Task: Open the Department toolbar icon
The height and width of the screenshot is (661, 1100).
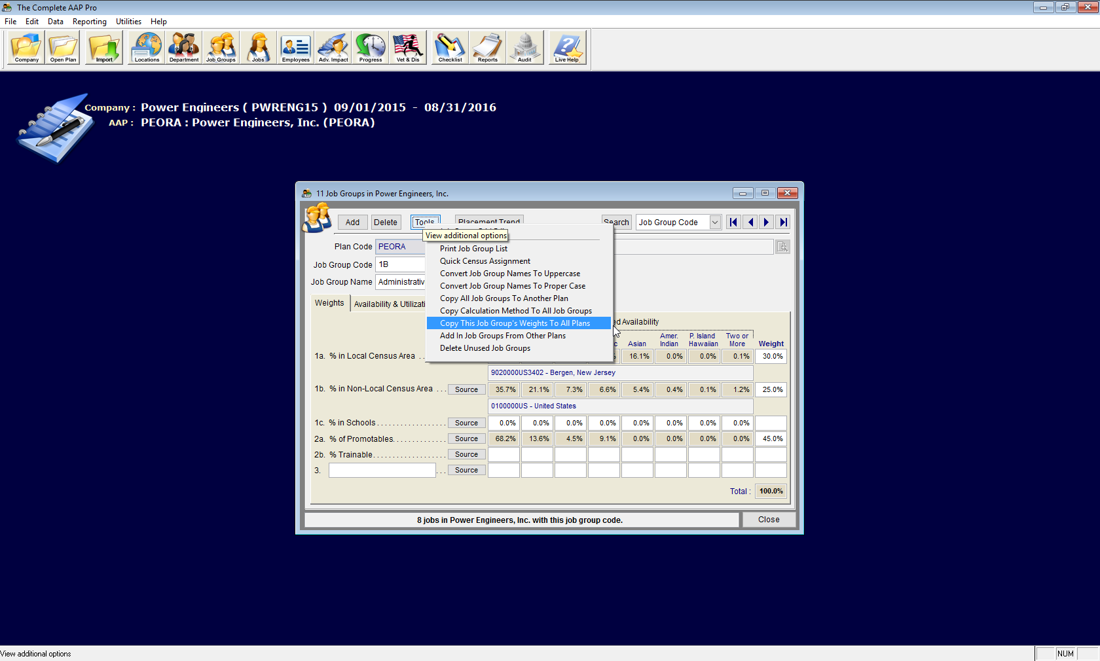Action: [x=184, y=48]
